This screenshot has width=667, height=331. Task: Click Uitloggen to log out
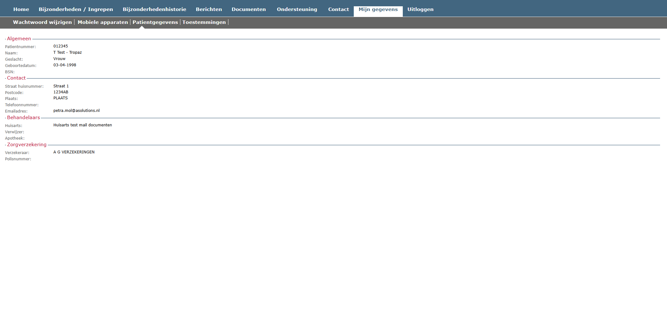[420, 9]
